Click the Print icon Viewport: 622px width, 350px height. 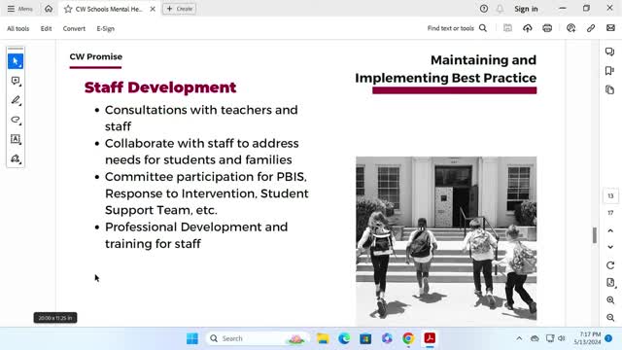click(547, 28)
